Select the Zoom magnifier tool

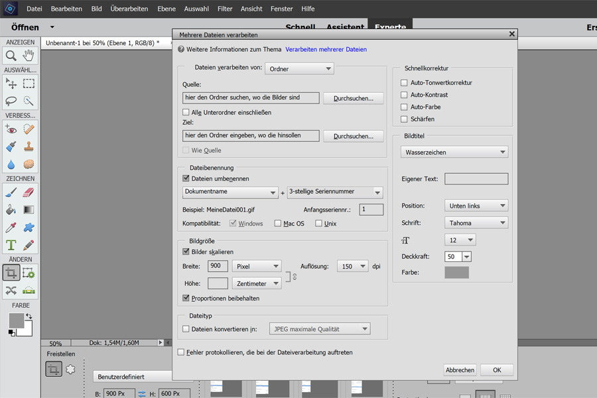pos(11,56)
